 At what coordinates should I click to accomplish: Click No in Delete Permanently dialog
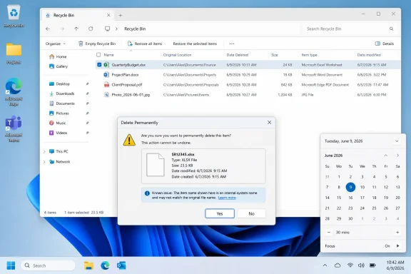[x=251, y=213]
